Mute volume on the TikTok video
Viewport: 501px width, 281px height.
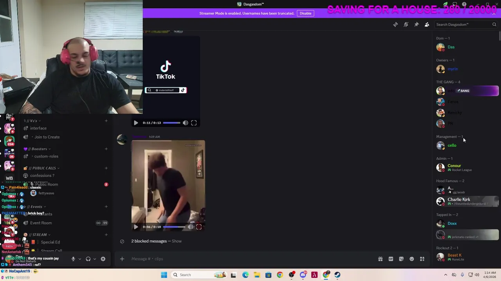click(x=185, y=123)
